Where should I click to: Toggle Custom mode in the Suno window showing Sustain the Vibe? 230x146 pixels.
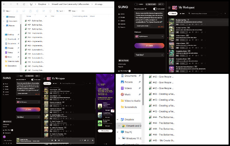coord(136,4)
